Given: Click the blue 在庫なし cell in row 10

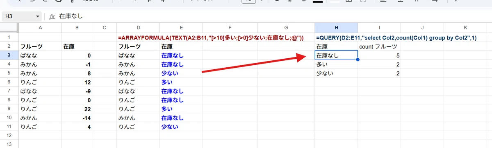Looking at the screenshot, I should click(181, 118).
